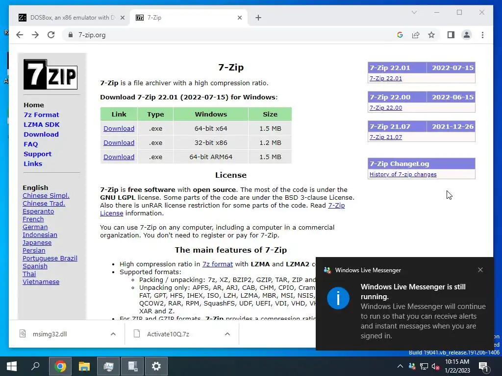Open the Action Center notifications icon
This screenshot has height=376, width=502.
(483, 367)
